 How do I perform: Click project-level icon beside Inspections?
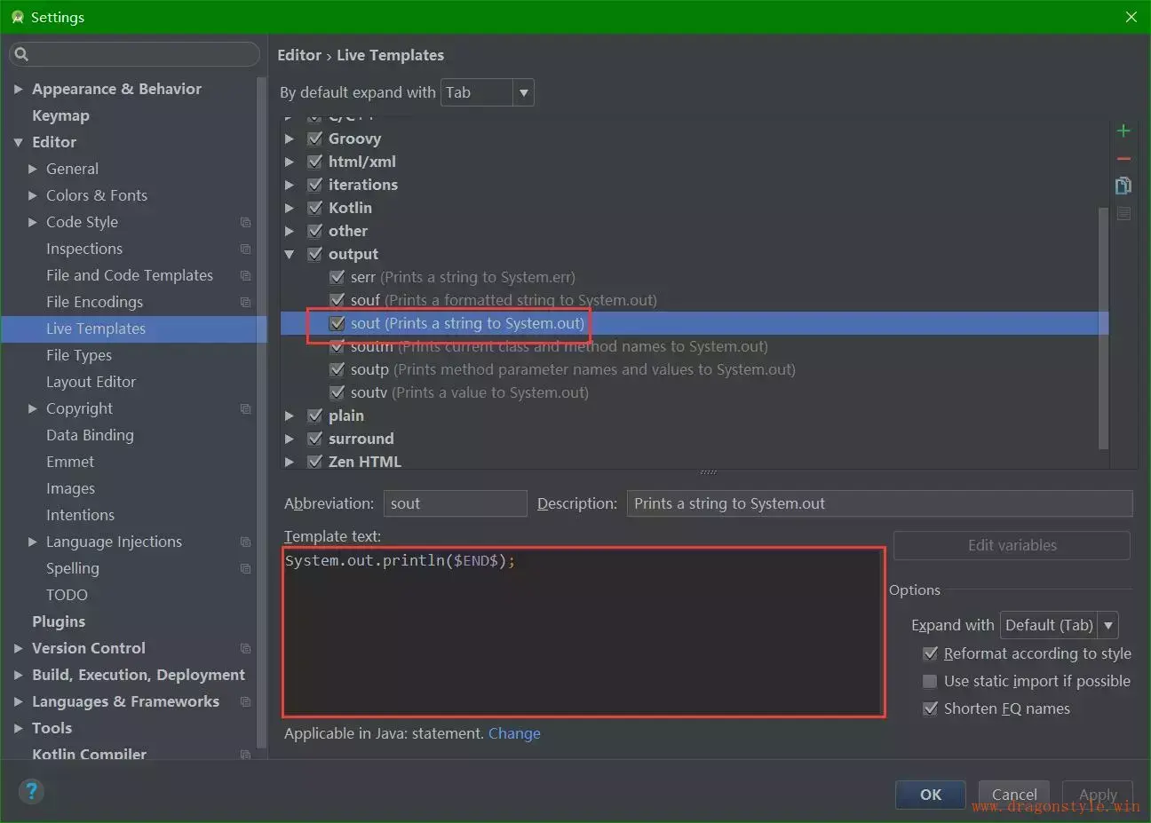(245, 249)
